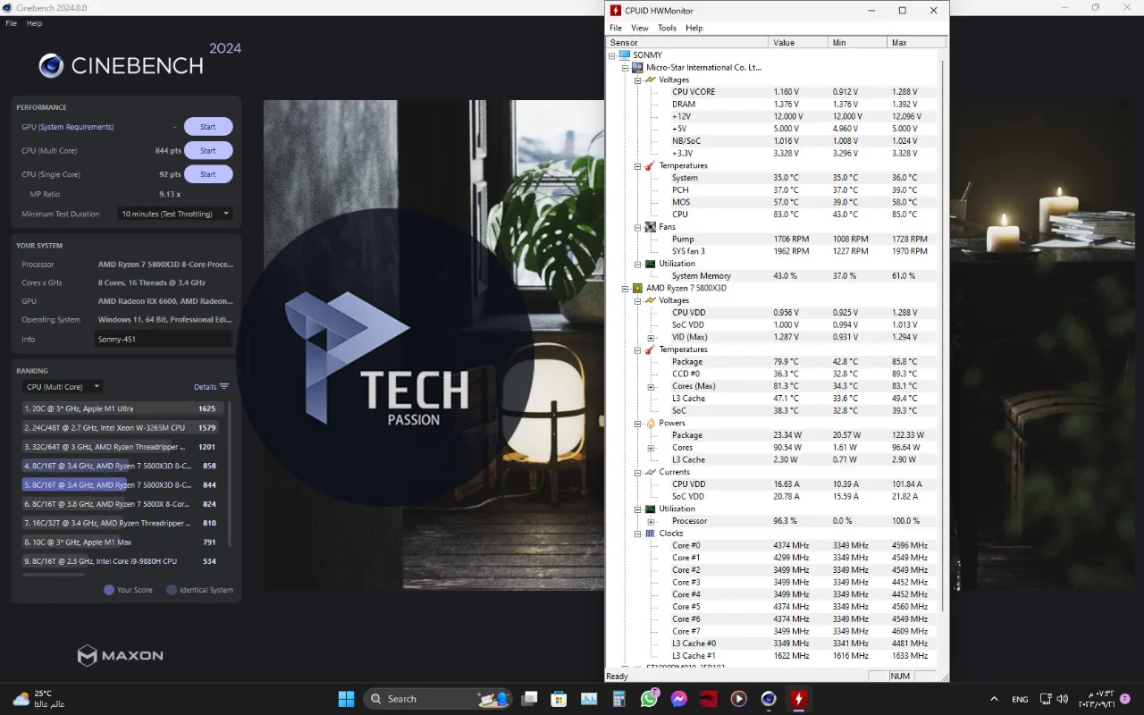Start the CPU (Multi Core) test
This screenshot has height=715, width=1144.
point(208,150)
